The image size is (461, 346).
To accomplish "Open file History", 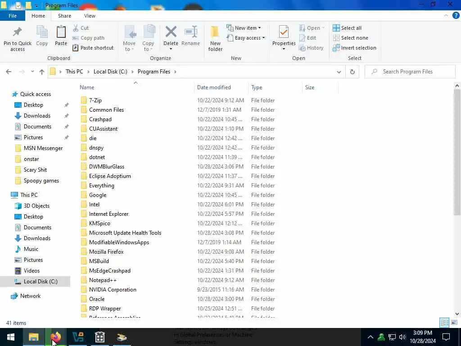I will pos(311,48).
